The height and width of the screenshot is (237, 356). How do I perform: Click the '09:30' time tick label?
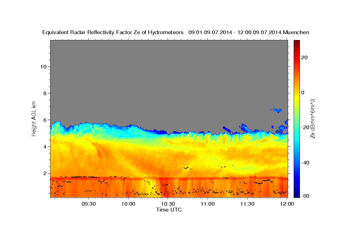(89, 204)
